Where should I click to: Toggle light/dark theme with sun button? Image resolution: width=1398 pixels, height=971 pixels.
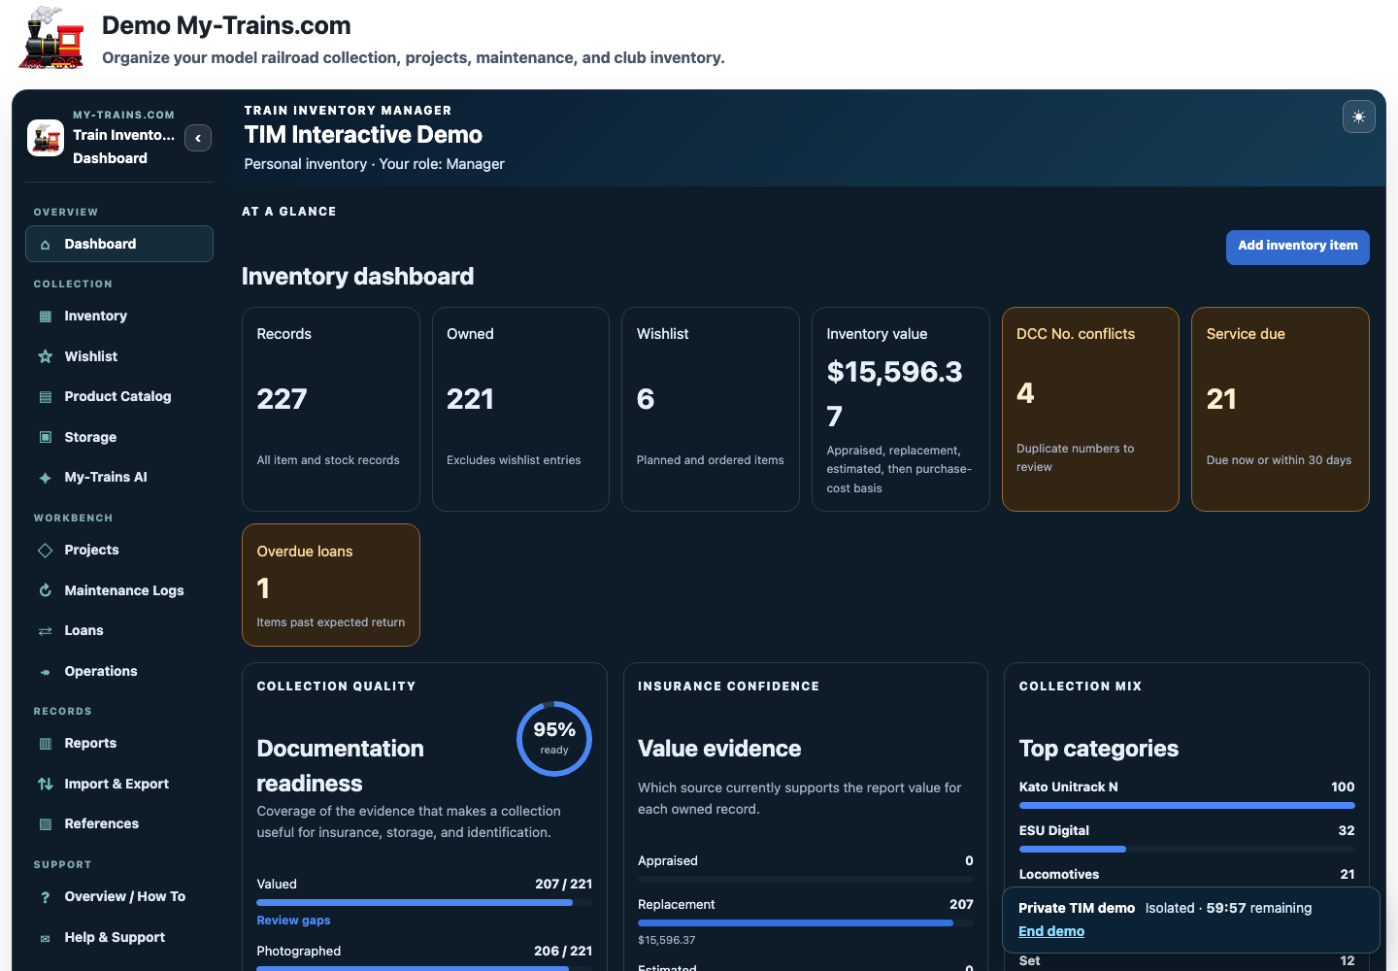1358,117
